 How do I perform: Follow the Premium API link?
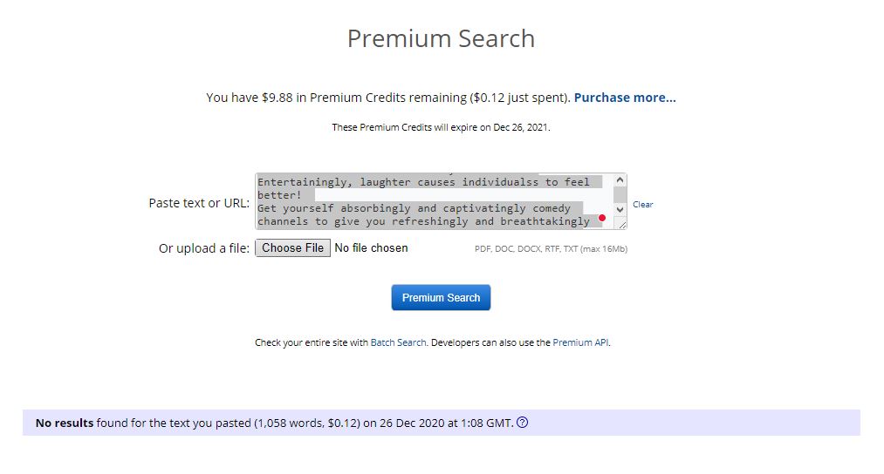tap(580, 343)
